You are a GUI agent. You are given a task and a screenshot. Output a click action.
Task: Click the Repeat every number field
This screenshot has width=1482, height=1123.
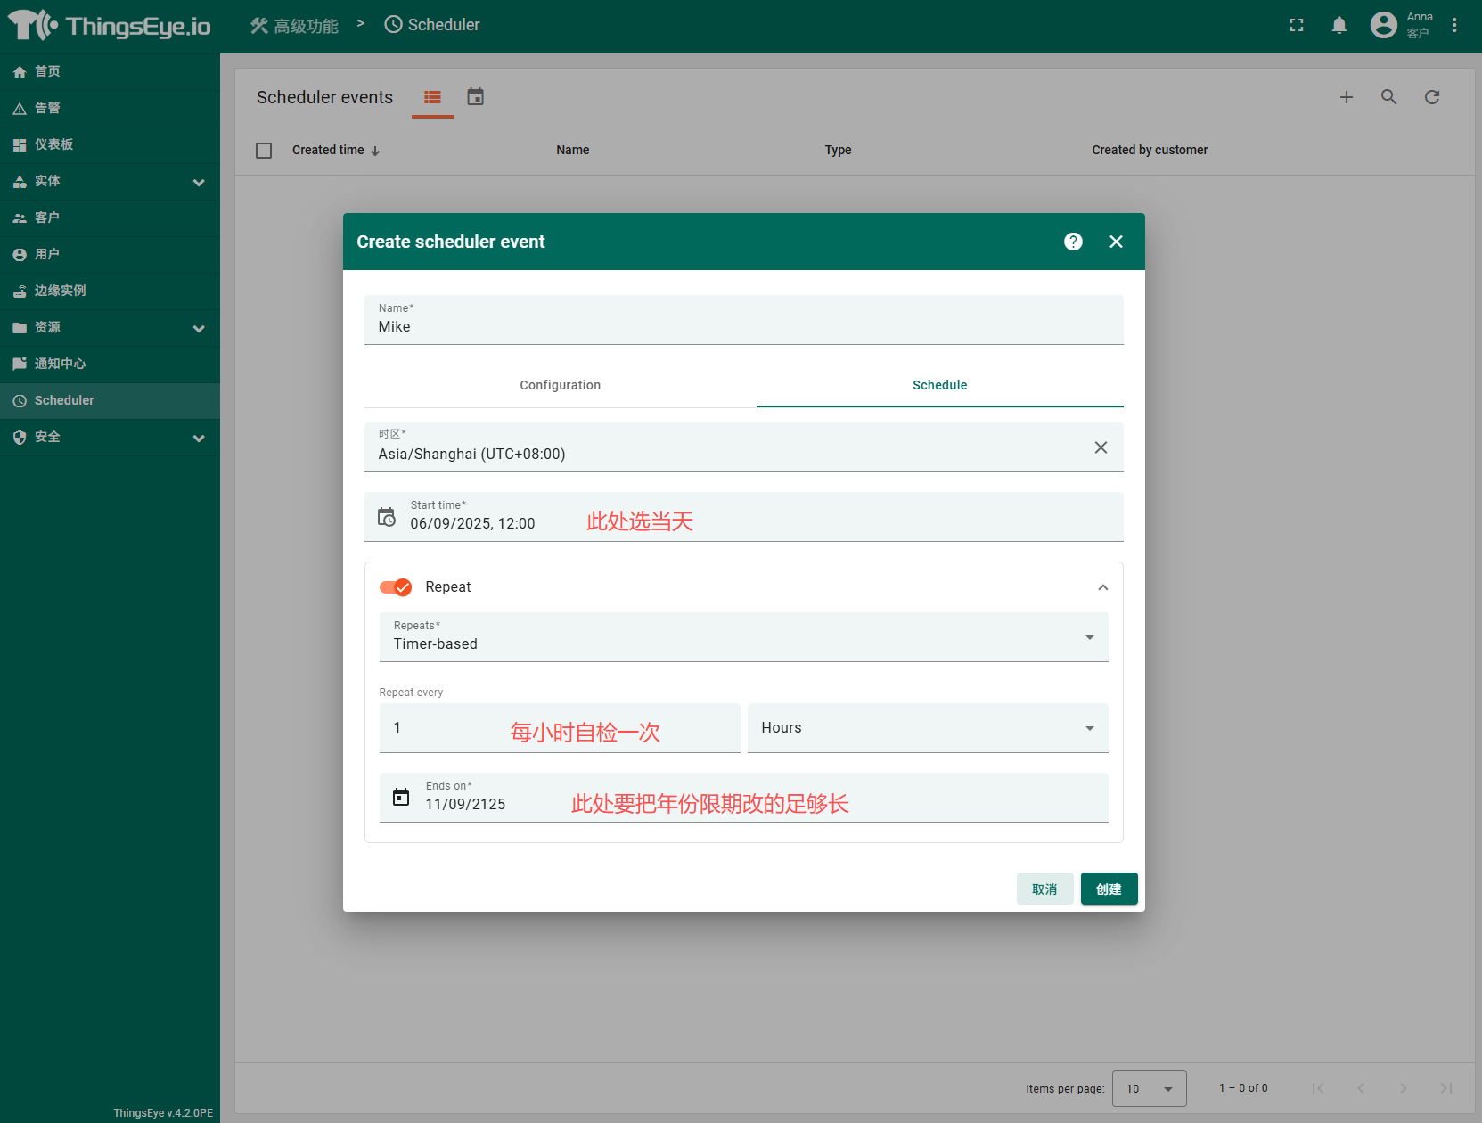[446, 728]
